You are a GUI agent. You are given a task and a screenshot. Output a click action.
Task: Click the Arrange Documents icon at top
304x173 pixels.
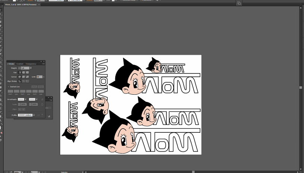[239, 3]
